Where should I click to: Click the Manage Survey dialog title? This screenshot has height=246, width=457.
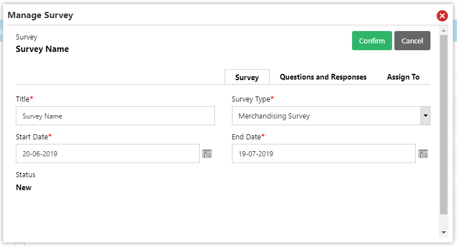[x=40, y=15]
